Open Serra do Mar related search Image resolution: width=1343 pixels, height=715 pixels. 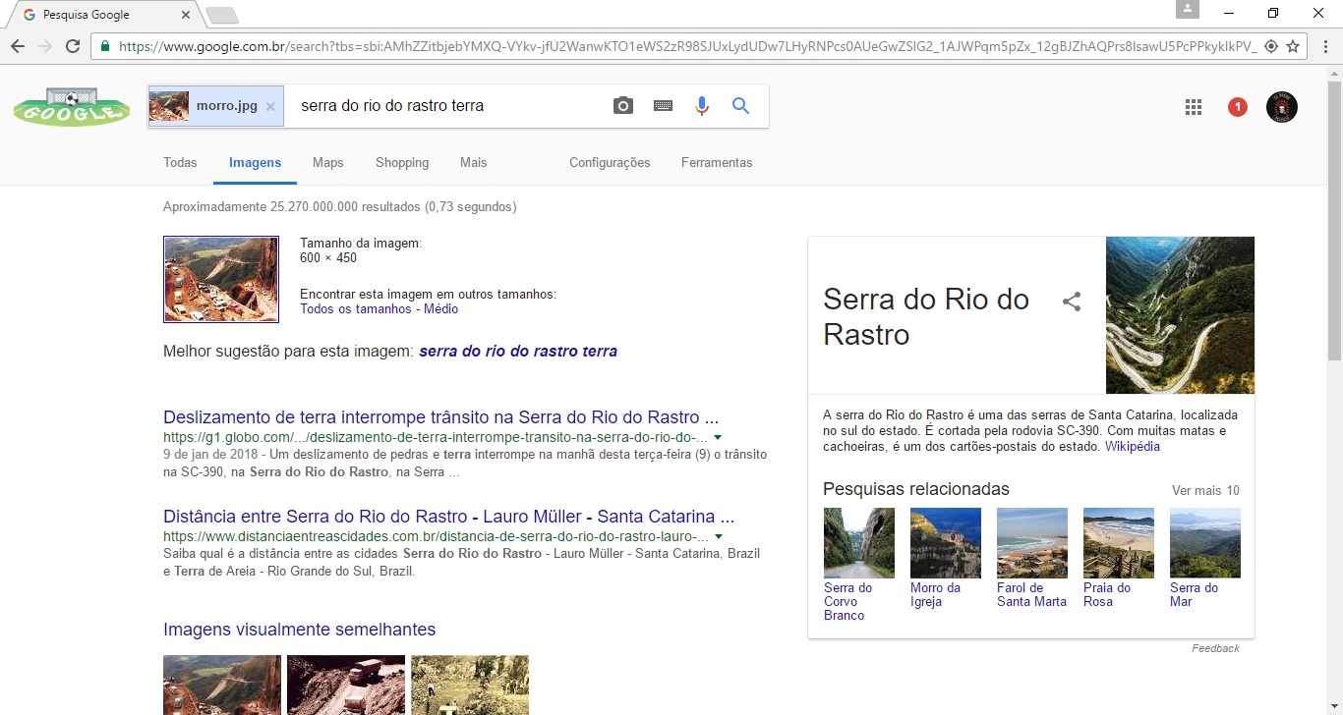[x=1204, y=558]
